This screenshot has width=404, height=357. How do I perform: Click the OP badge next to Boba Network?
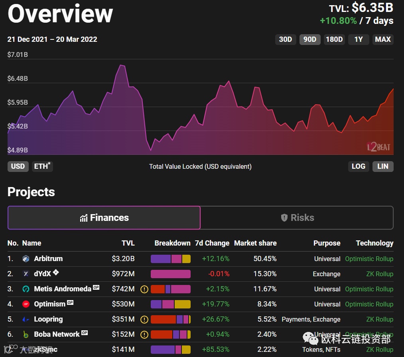click(85, 333)
